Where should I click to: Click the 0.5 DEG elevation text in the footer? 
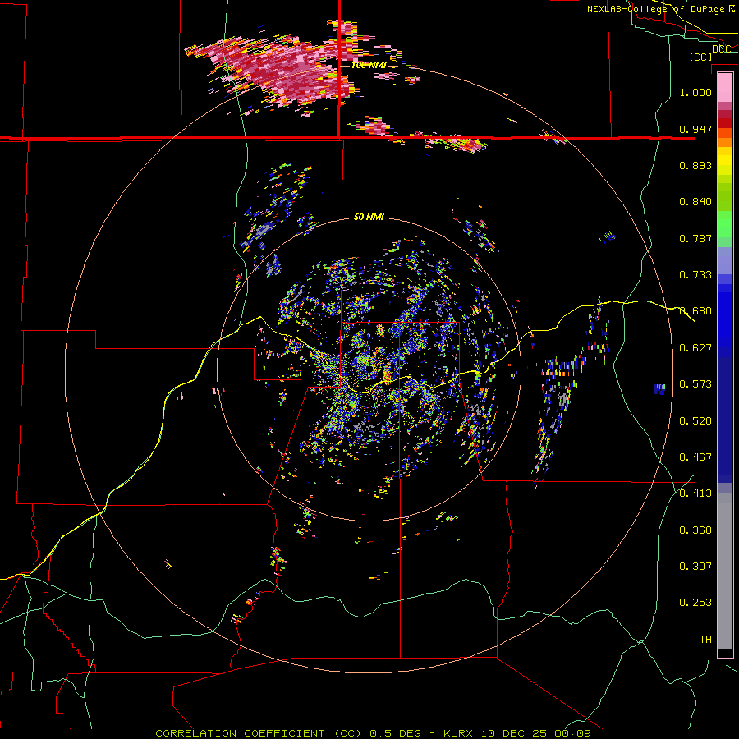395,733
